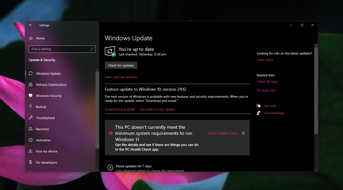
Task: Open Backup settings
Action: [41, 107]
